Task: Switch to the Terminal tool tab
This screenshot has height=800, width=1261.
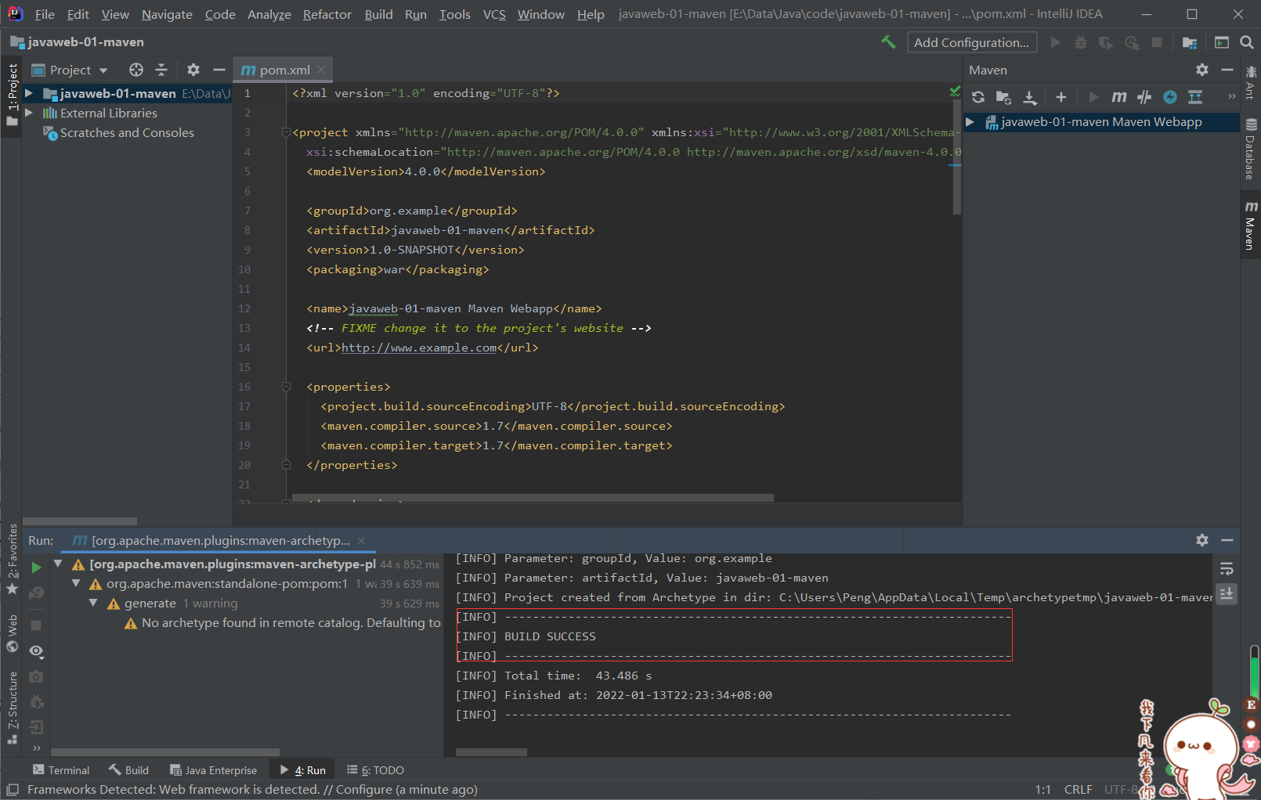Action: tap(61, 770)
